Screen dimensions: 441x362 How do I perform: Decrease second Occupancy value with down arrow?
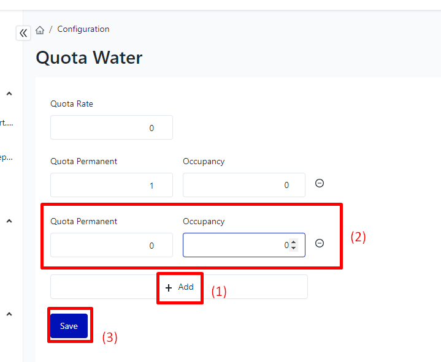point(294,248)
